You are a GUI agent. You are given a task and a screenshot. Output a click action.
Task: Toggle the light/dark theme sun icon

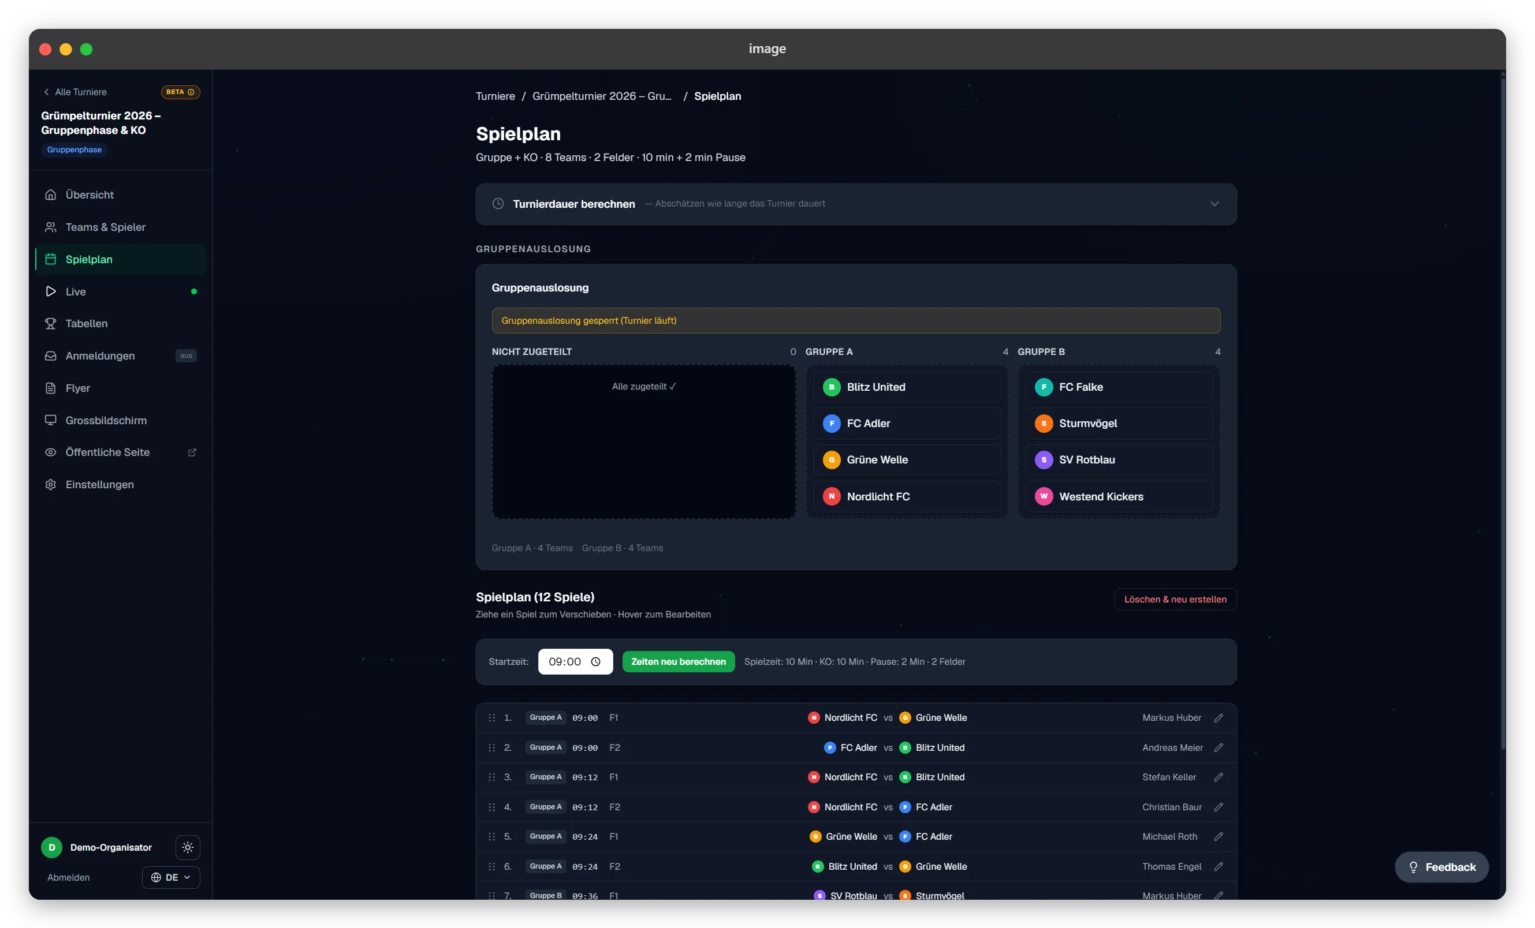point(188,847)
